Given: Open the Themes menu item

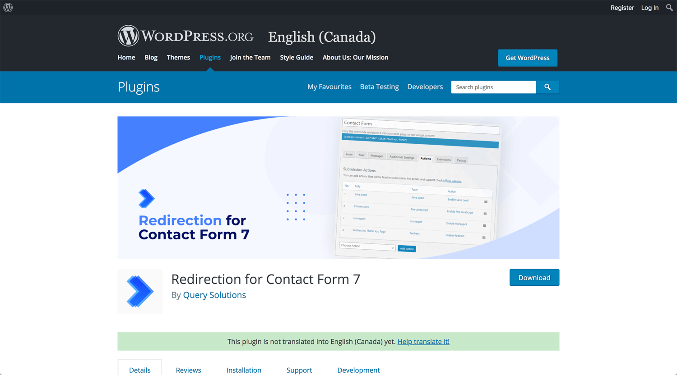Looking at the screenshot, I should [178, 57].
